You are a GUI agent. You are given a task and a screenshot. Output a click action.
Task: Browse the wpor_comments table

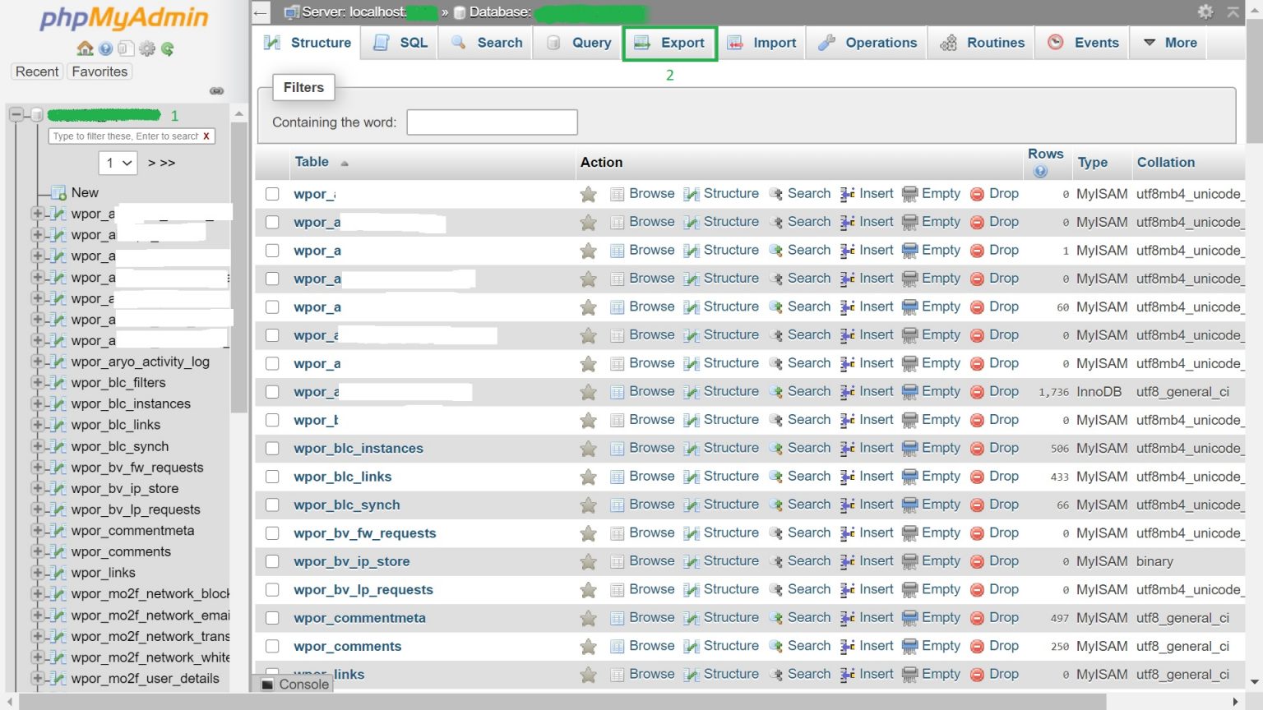pos(651,646)
